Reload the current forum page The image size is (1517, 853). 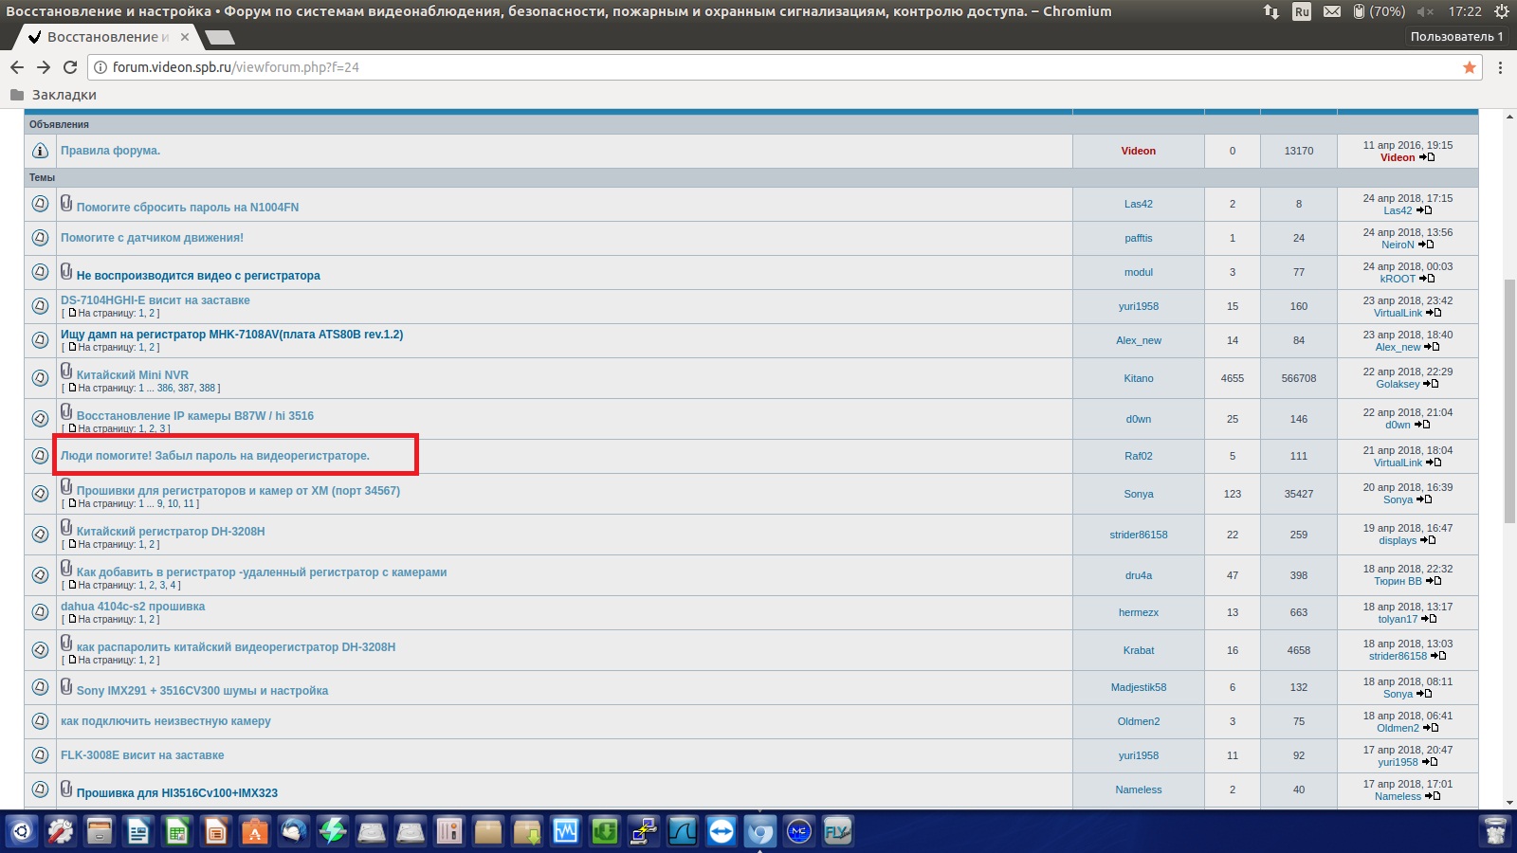click(70, 67)
